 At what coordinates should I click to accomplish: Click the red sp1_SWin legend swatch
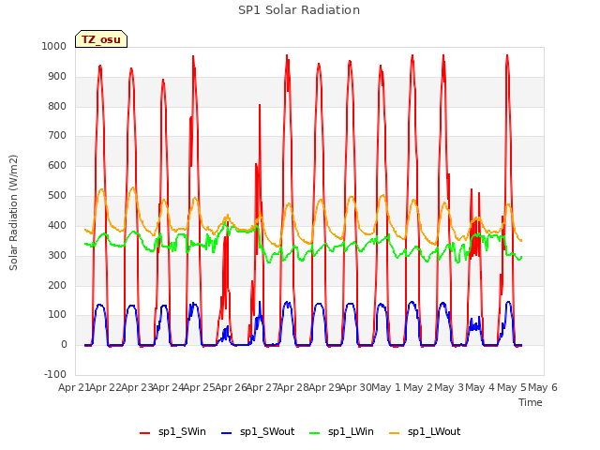145,433
